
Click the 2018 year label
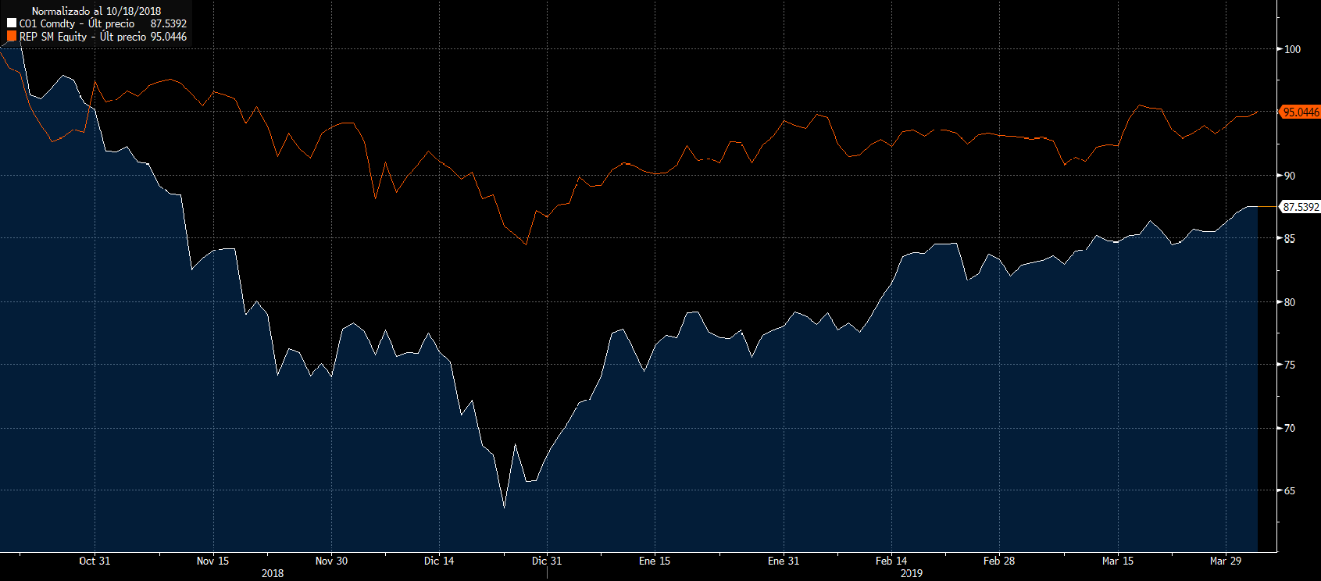pos(272,573)
